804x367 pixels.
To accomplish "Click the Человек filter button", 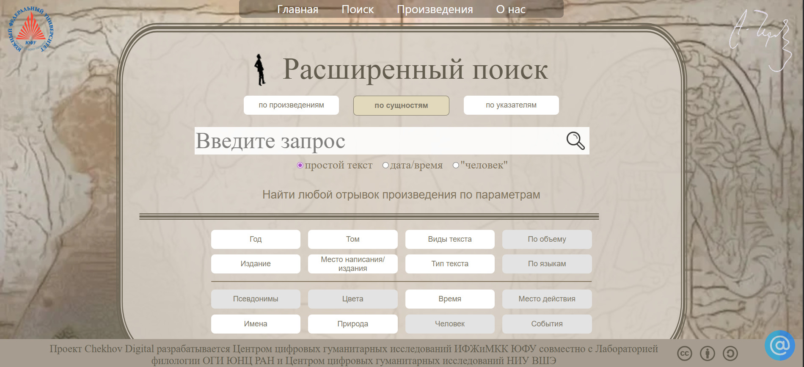I will [x=450, y=324].
